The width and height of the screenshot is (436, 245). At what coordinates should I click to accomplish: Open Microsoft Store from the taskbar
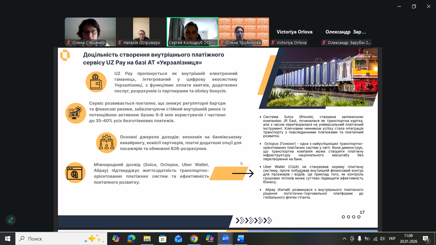tap(162, 239)
